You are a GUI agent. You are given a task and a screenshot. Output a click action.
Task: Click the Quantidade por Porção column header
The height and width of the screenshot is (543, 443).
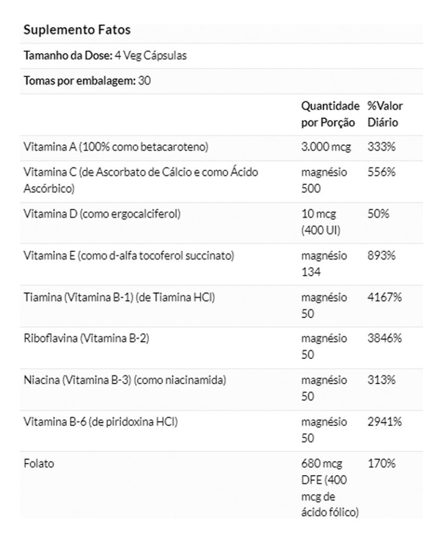coord(330,115)
